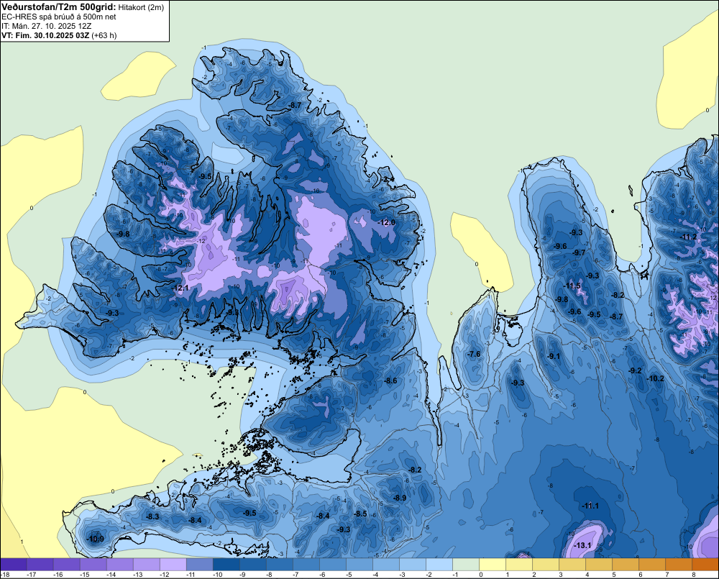The height and width of the screenshot is (579, 719).
Task: Click the legend label "-10"
Action: click(x=217, y=575)
